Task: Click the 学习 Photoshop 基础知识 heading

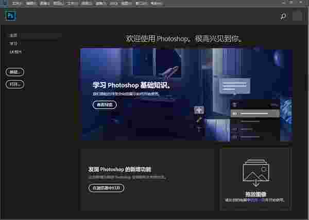Action: [x=131, y=85]
